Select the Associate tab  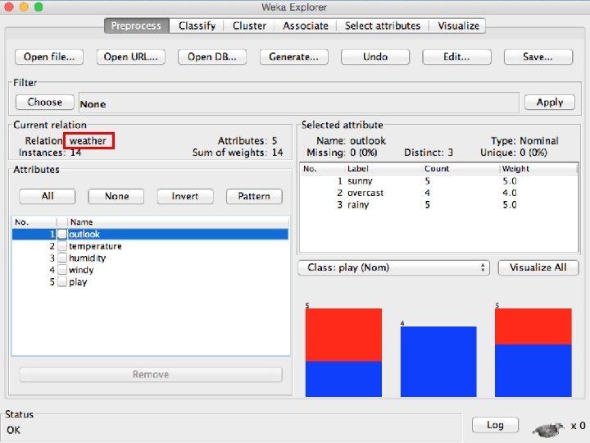coord(305,25)
